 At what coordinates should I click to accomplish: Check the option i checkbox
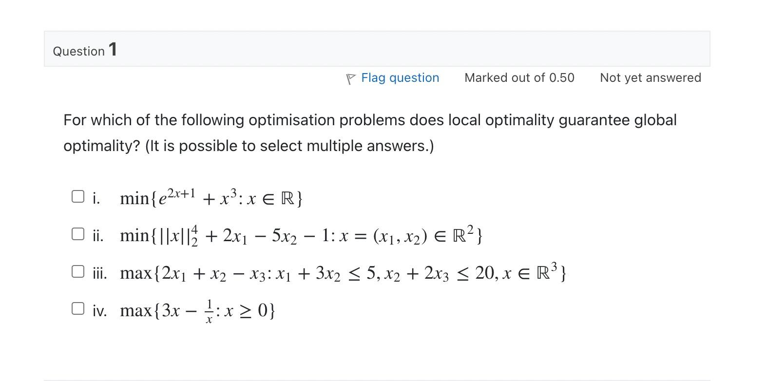(x=78, y=195)
